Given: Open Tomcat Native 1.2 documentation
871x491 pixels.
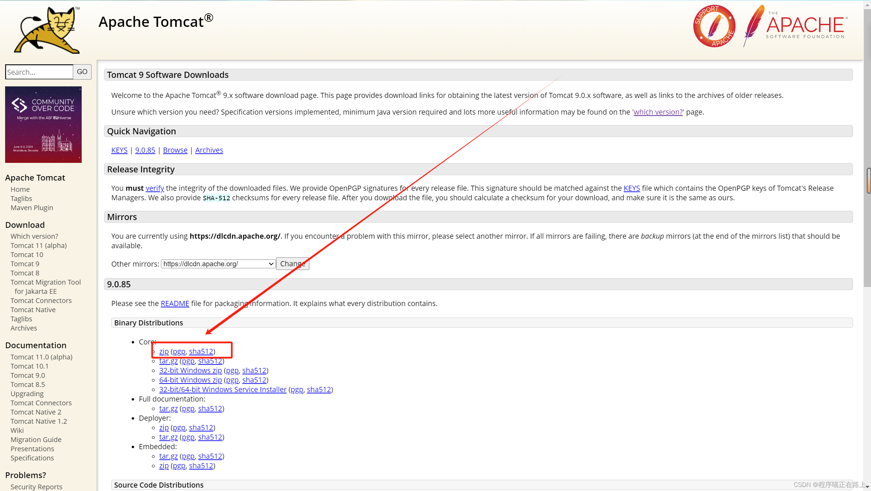Looking at the screenshot, I should 39,421.
